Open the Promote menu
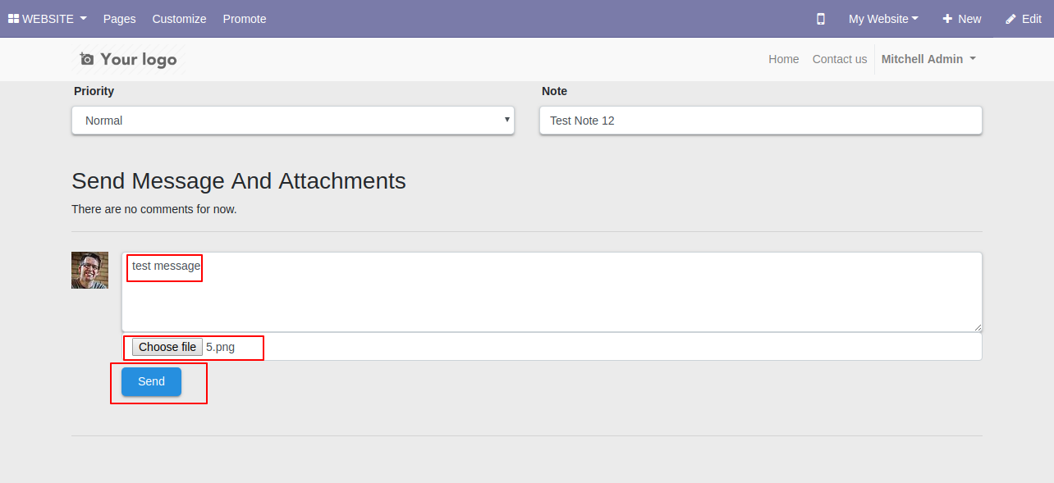This screenshot has height=483, width=1054. pyautogui.click(x=245, y=19)
